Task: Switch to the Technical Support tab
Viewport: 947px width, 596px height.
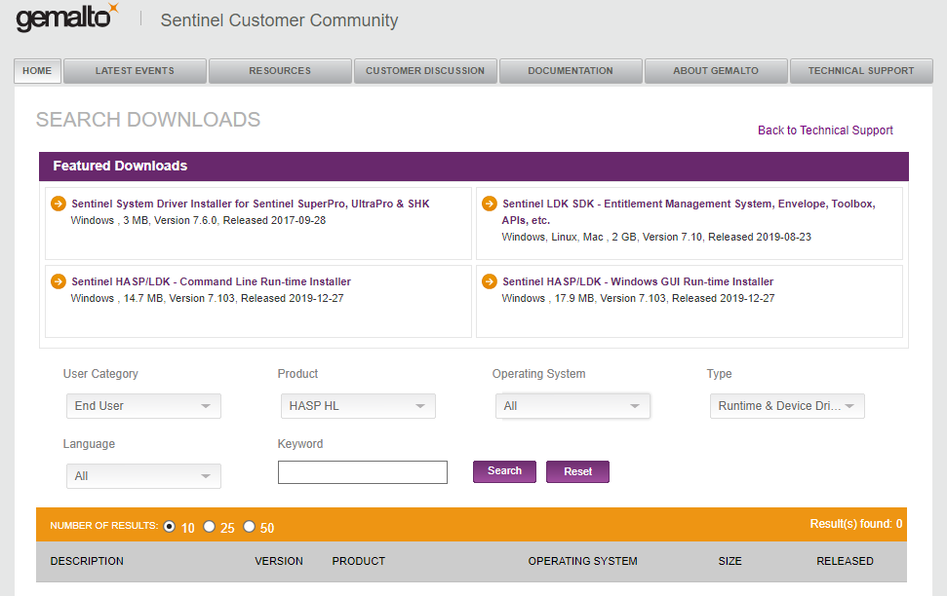Action: point(861,70)
